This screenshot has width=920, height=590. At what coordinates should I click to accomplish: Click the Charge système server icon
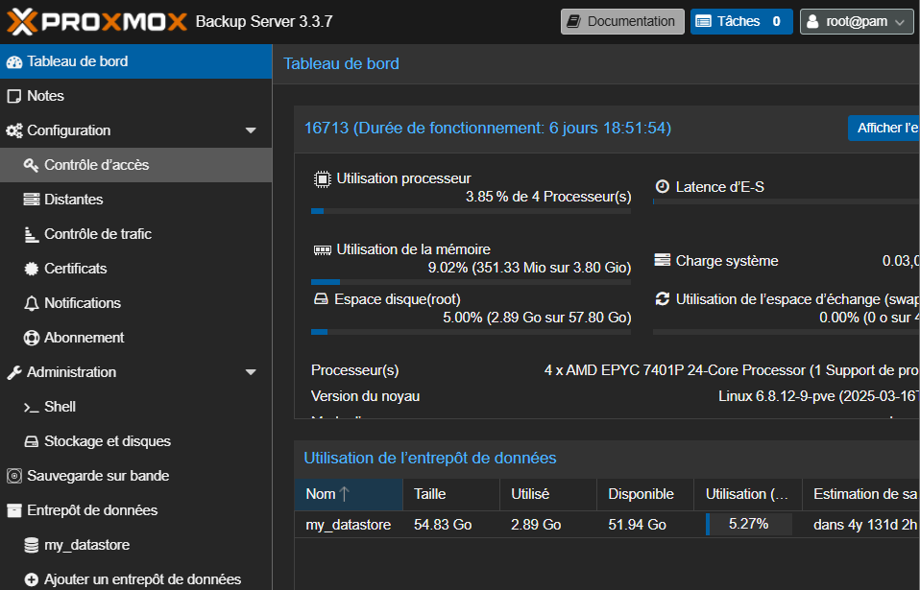click(663, 260)
